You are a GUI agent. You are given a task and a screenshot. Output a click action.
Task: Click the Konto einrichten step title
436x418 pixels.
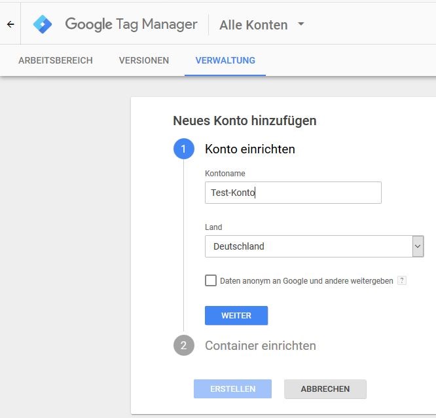(x=249, y=149)
